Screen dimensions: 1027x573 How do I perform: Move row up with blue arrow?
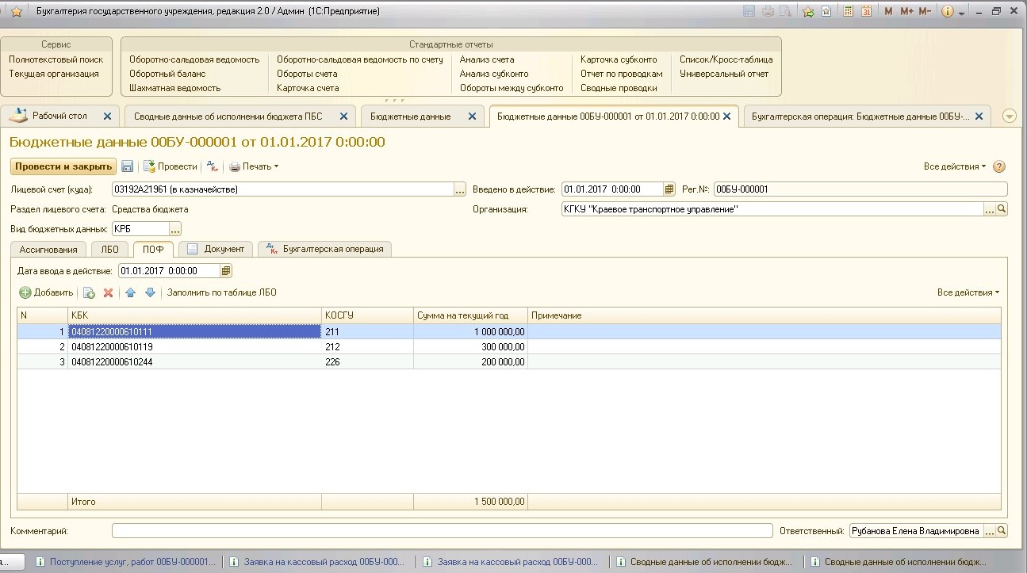point(131,293)
